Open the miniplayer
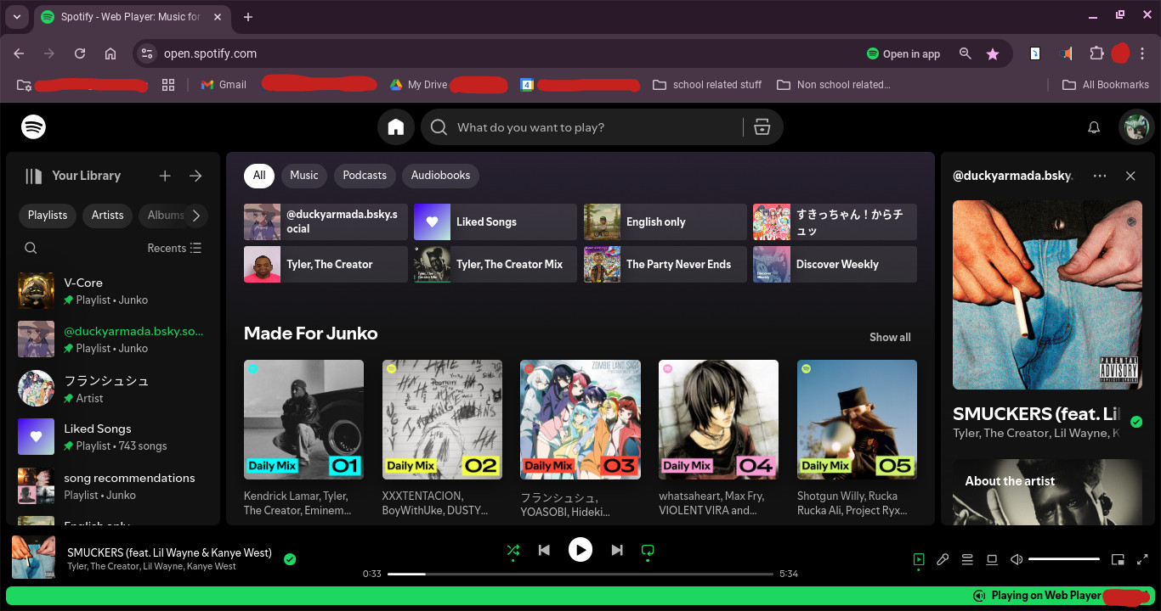This screenshot has width=1161, height=611. tap(1118, 559)
